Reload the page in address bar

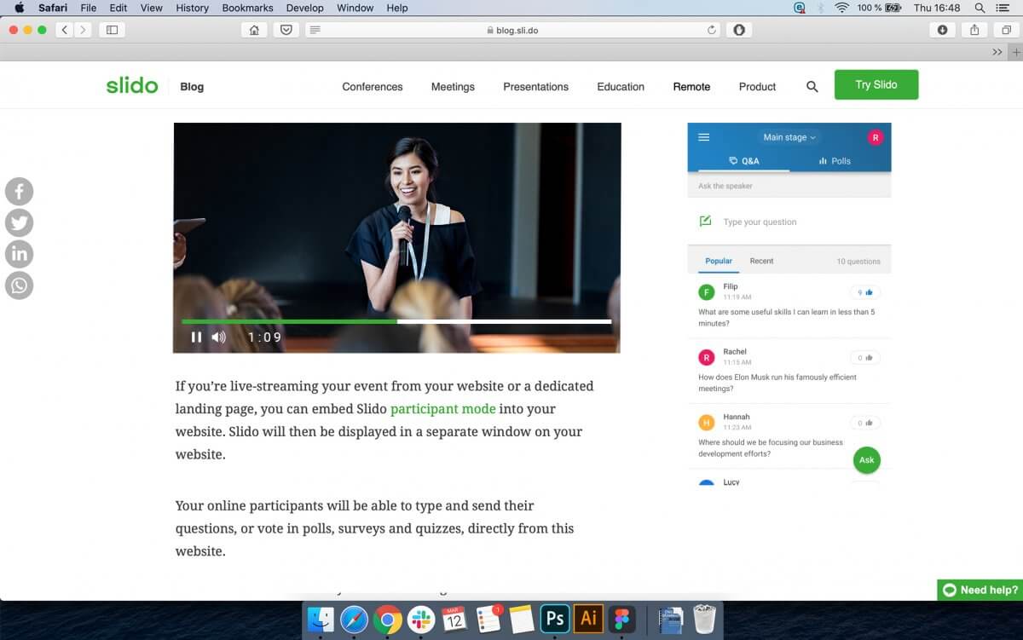tap(712, 30)
